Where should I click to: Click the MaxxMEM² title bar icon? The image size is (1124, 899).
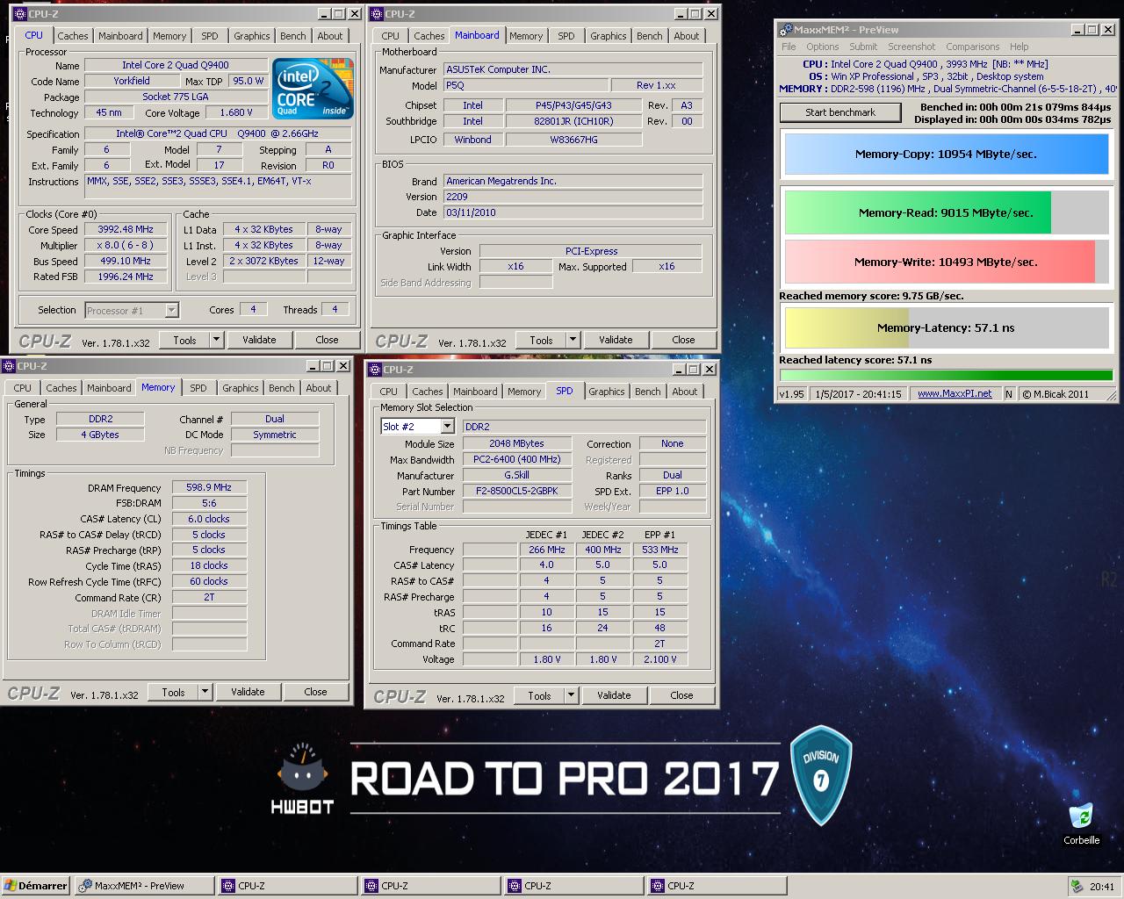pyautogui.click(x=786, y=30)
